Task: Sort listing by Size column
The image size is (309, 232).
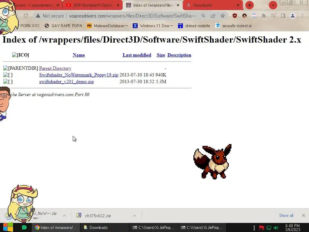Action: click(x=161, y=55)
